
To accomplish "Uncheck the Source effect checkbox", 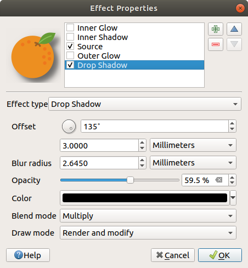I will [70, 46].
